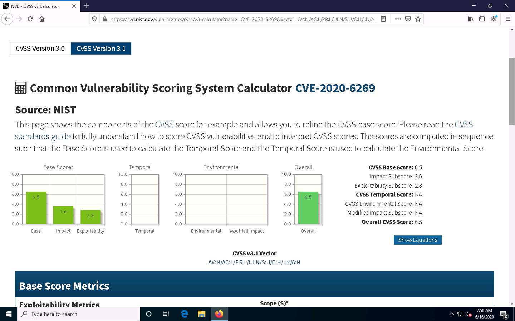Bookmark this page with the star

418,19
